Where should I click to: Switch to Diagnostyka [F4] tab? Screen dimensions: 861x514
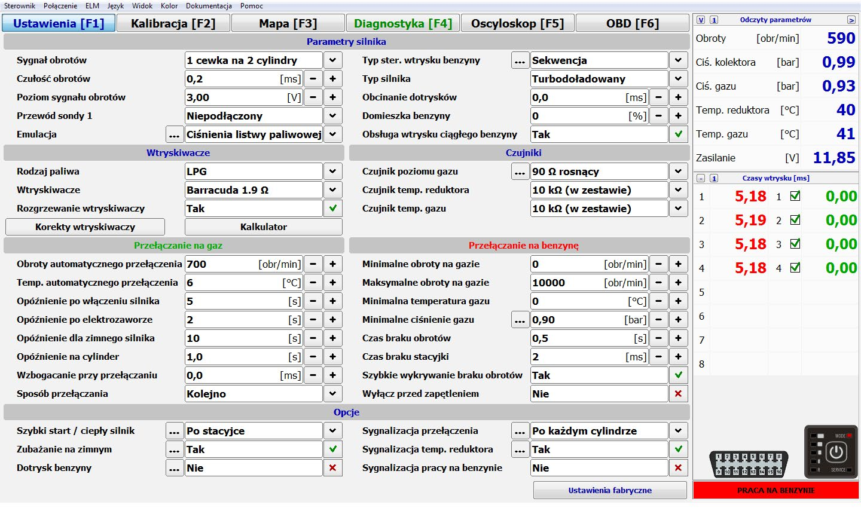[403, 23]
